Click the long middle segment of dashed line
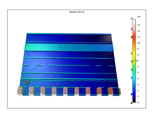 pos(68,65)
